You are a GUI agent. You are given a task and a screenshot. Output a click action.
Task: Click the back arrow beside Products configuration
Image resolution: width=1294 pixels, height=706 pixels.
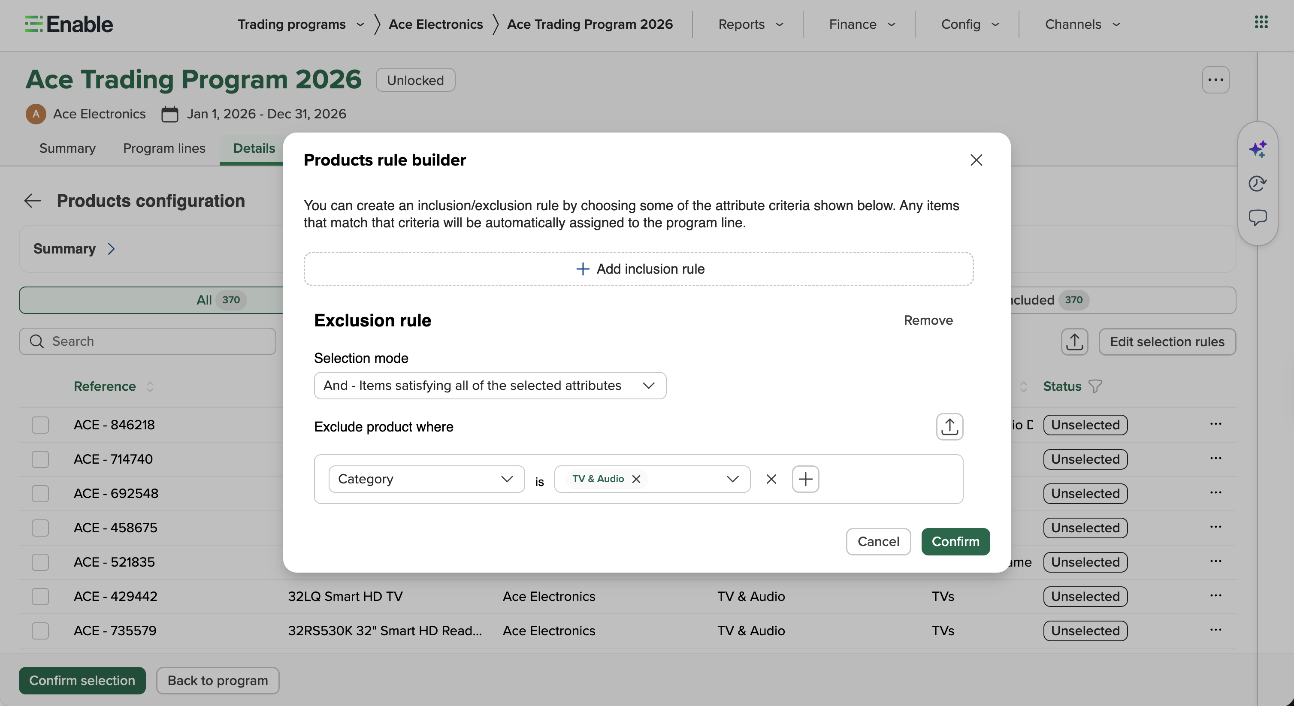pyautogui.click(x=33, y=201)
